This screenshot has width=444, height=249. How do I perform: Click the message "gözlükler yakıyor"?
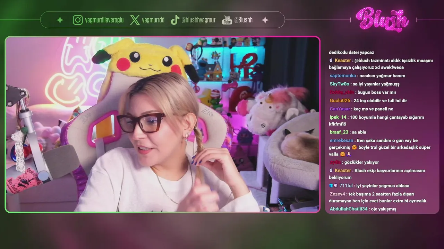(361, 162)
